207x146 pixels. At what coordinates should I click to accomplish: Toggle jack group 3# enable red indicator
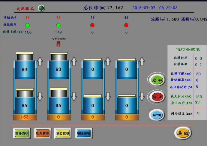(92, 25)
